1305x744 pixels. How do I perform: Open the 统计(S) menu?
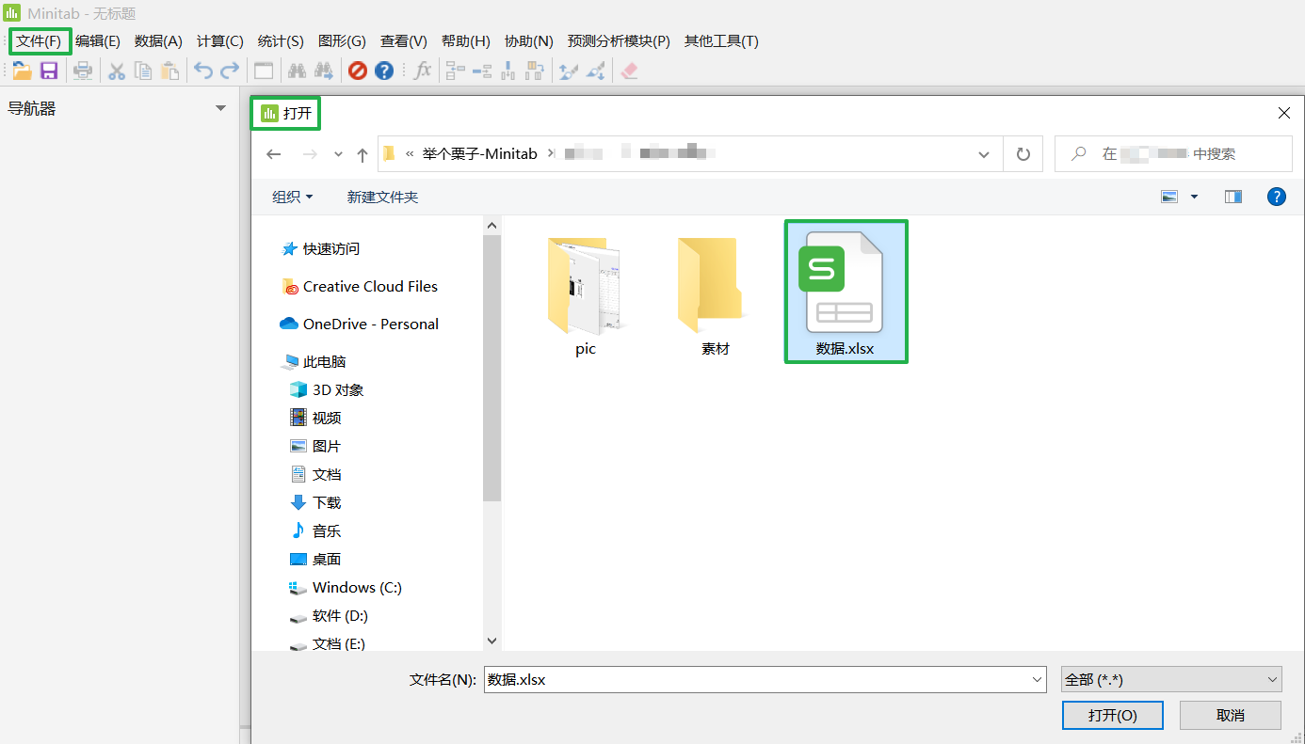point(281,41)
